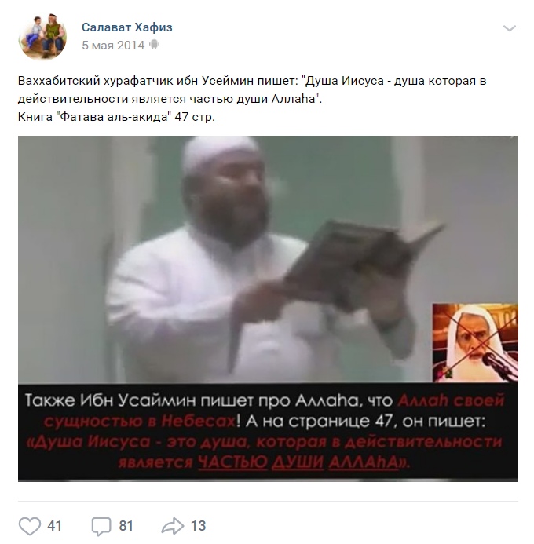Click the black subtitle banner in the video
Viewport: 534px width, 544px height.
pyautogui.click(x=268, y=433)
